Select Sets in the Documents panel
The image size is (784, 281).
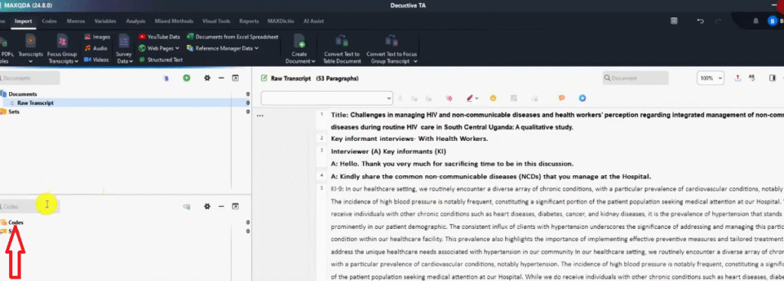(14, 112)
